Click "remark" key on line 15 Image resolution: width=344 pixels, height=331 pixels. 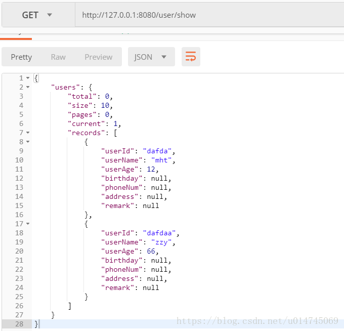(x=117, y=205)
